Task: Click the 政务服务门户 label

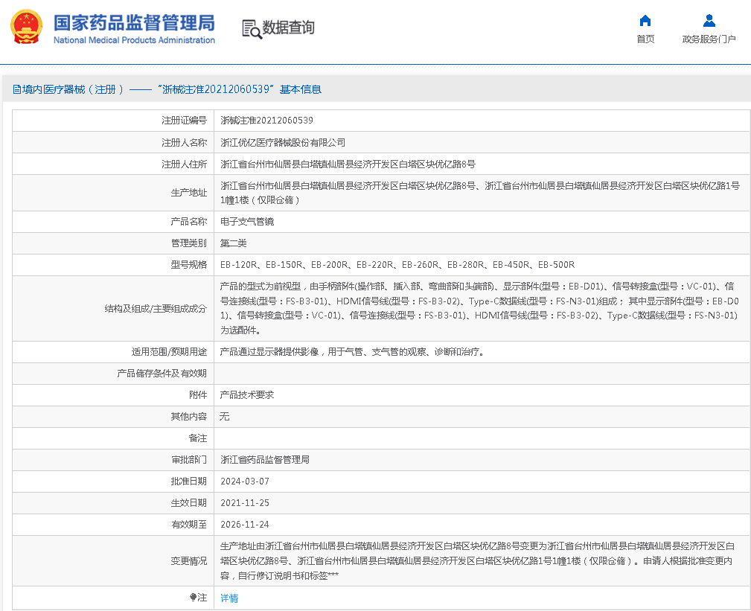Action: pyautogui.click(x=709, y=39)
